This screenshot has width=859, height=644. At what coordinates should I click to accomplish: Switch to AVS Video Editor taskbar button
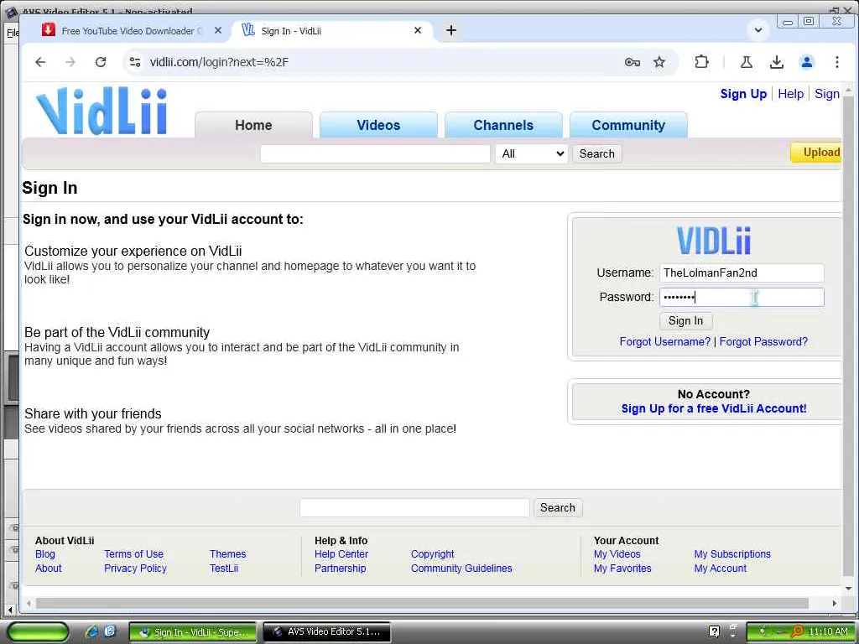tap(327, 632)
